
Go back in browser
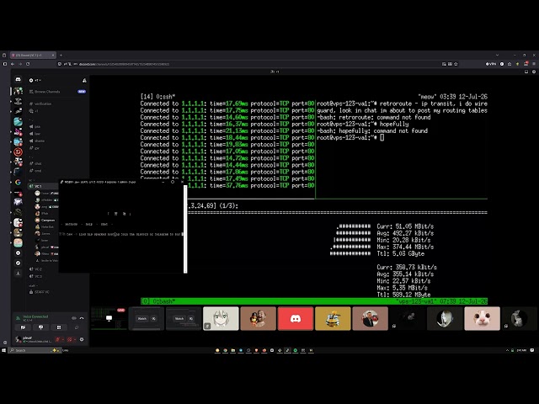(x=13, y=64)
